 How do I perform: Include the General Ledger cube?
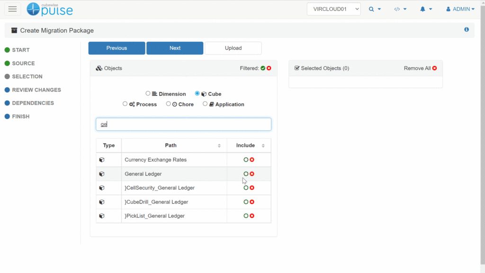246,174
